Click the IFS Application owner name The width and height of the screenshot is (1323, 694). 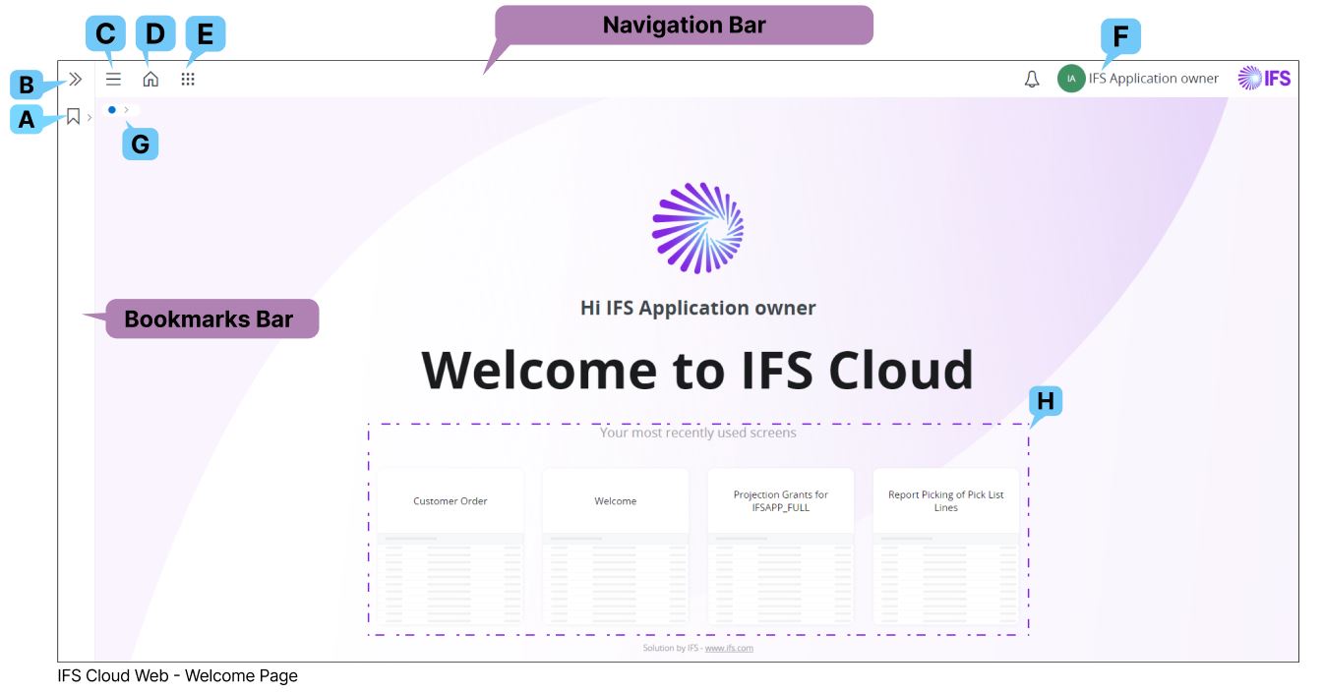pos(1154,79)
